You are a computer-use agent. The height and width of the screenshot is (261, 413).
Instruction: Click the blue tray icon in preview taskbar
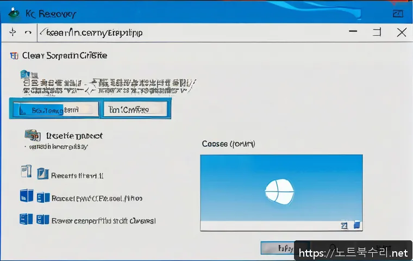[x=356, y=225]
